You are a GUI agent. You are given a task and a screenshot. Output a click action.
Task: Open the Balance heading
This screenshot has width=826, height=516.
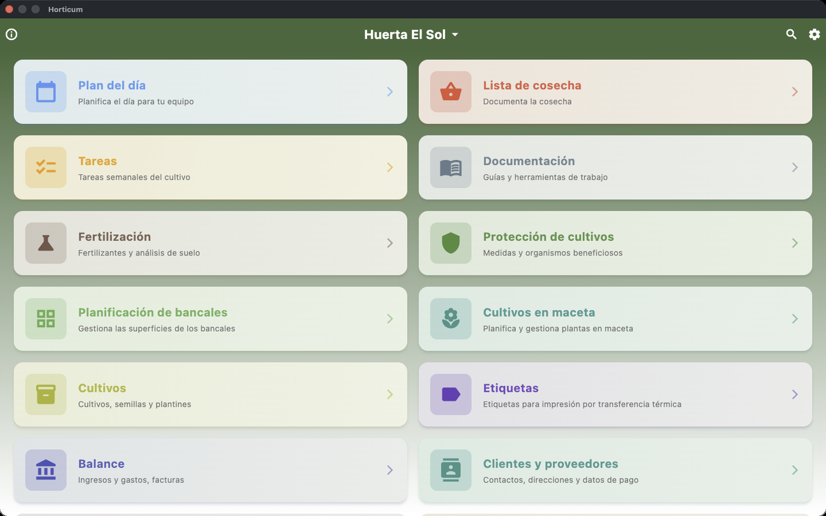point(101,464)
